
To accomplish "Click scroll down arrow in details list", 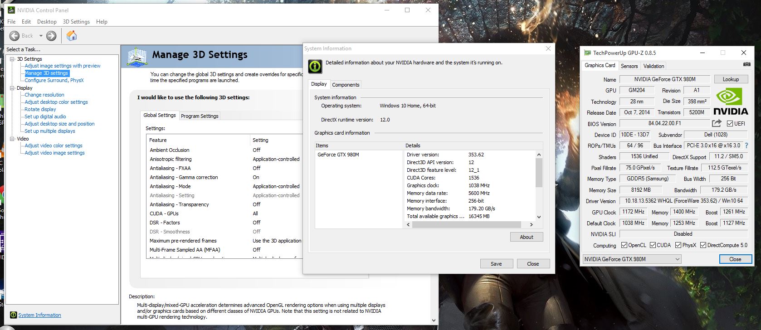I will pyautogui.click(x=539, y=217).
